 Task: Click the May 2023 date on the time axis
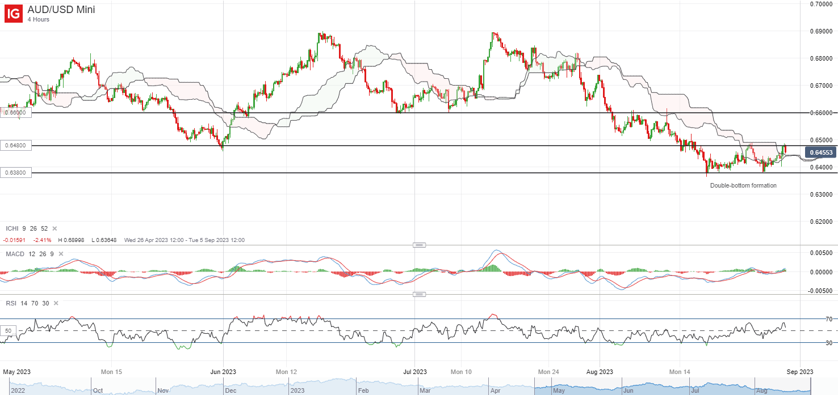pyautogui.click(x=16, y=372)
